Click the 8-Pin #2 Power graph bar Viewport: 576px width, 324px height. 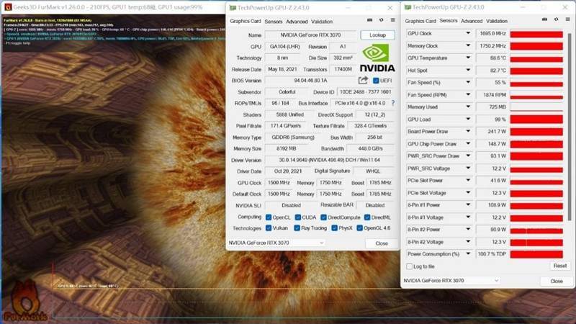pos(536,230)
